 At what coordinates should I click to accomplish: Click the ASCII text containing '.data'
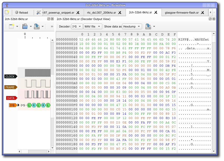coord(194,48)
